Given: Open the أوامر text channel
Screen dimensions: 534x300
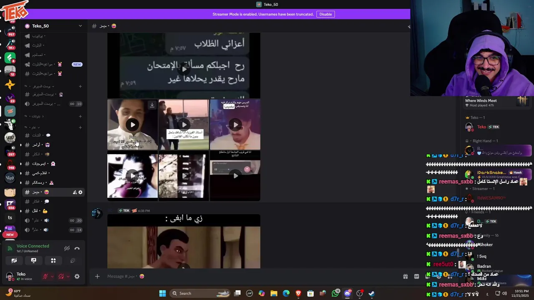Looking at the screenshot, I should click(53, 145).
